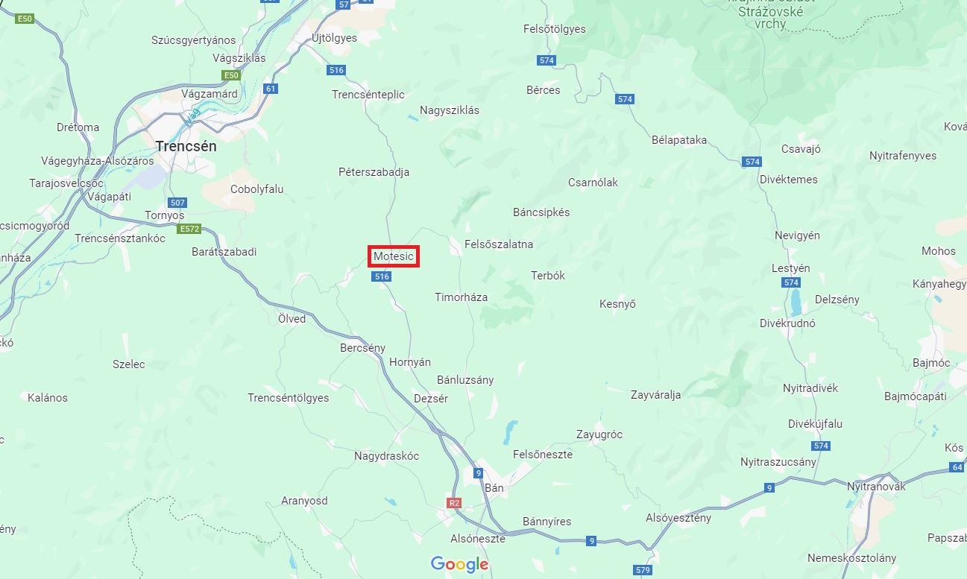Screen dimensions: 967x579
Task: Click the Trencsénteplic label
Action: tap(368, 94)
